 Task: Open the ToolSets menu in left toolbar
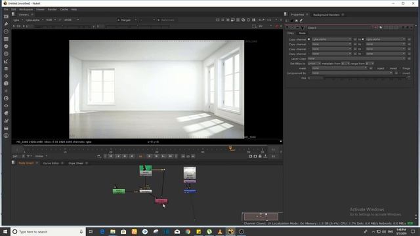click(6, 121)
